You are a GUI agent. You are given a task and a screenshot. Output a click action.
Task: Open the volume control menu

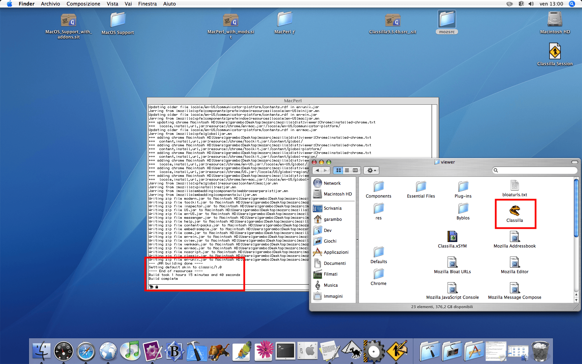pos(531,4)
